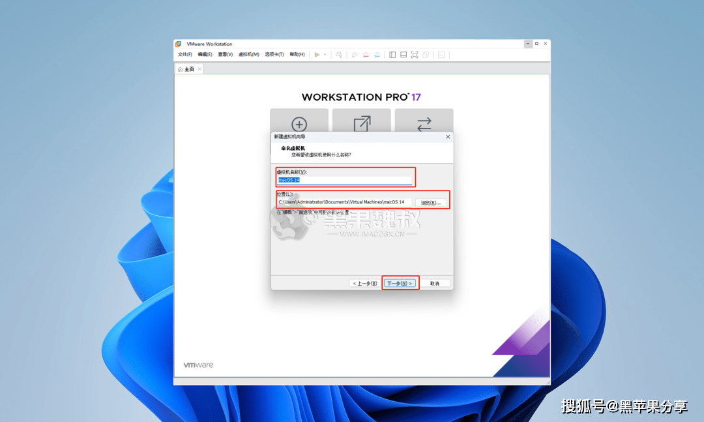Minimize the VMware Workstation window
The image size is (704, 422).
(x=528, y=44)
